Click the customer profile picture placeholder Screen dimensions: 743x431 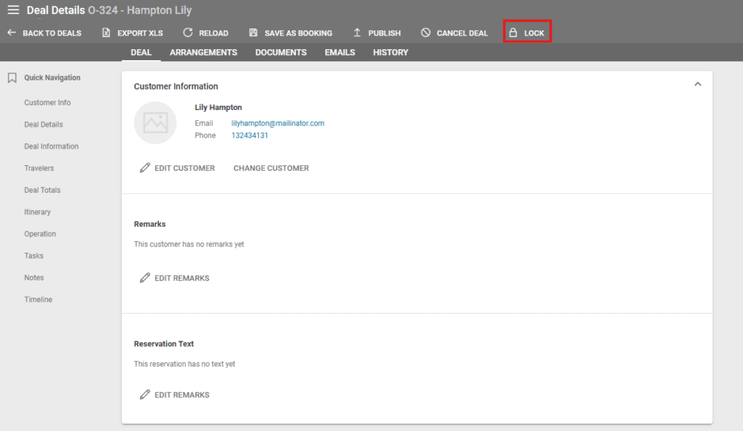155,123
